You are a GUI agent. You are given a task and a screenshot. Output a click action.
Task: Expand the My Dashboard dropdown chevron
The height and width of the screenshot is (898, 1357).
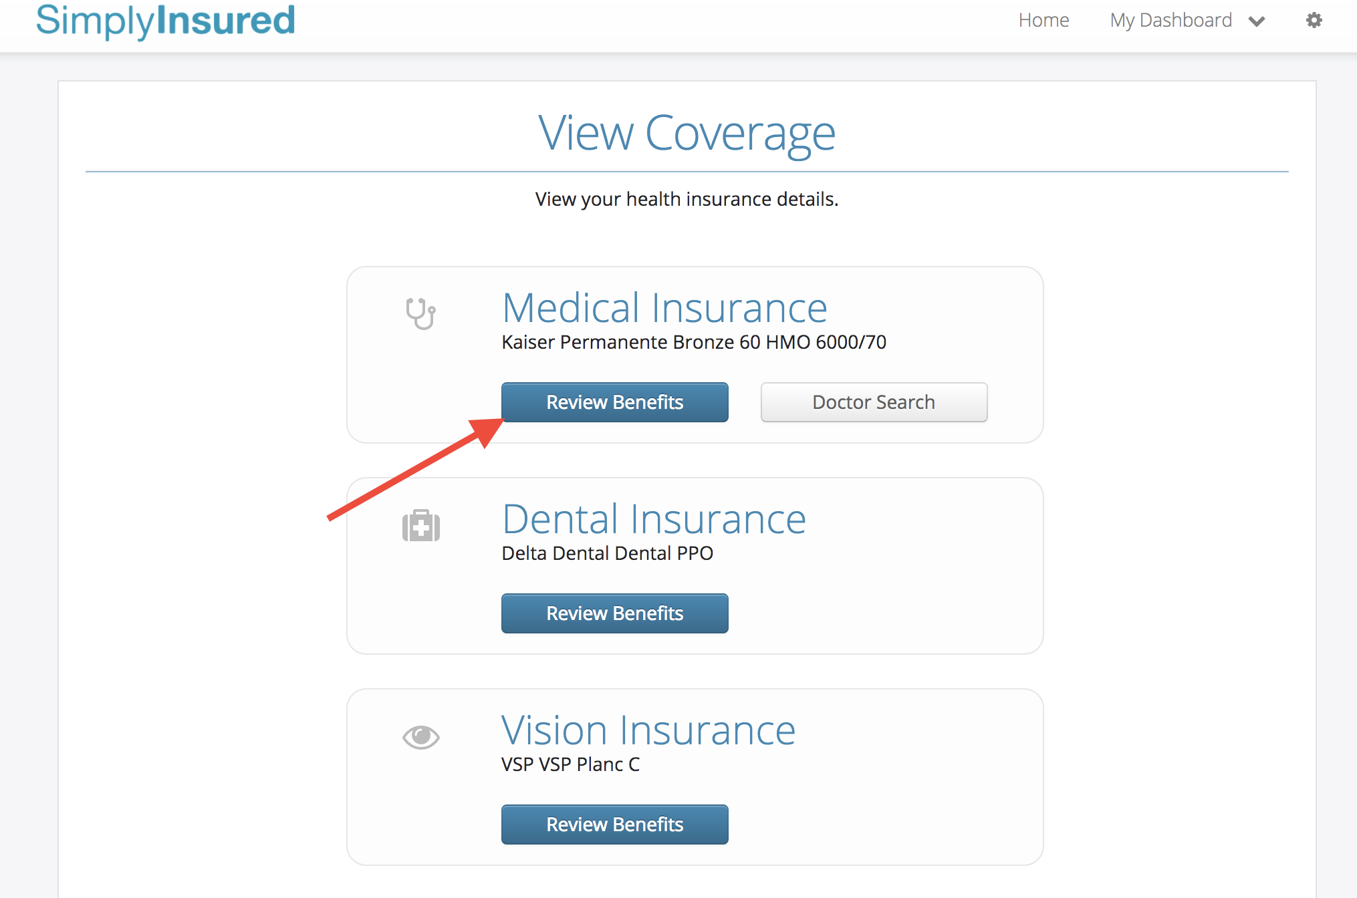[x=1257, y=21]
